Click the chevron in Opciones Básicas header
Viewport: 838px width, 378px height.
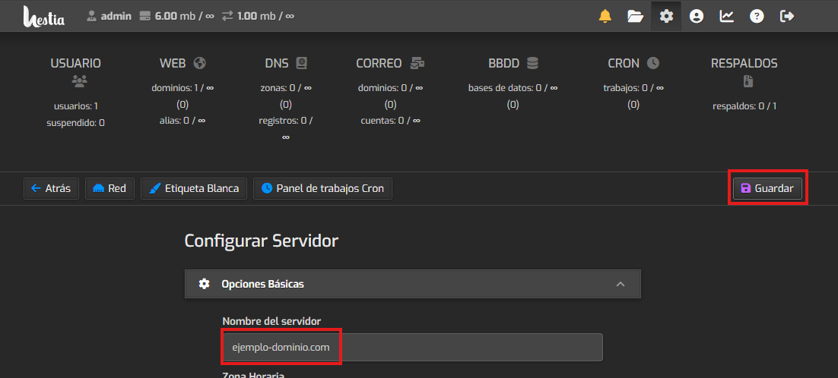(620, 284)
